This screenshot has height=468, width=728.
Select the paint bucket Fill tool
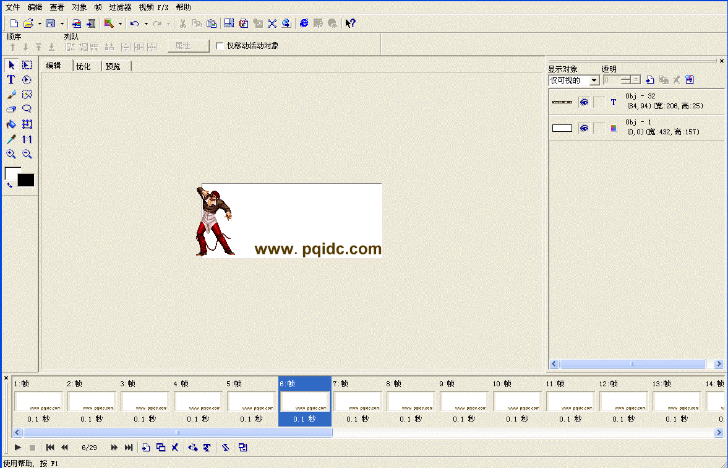12,124
